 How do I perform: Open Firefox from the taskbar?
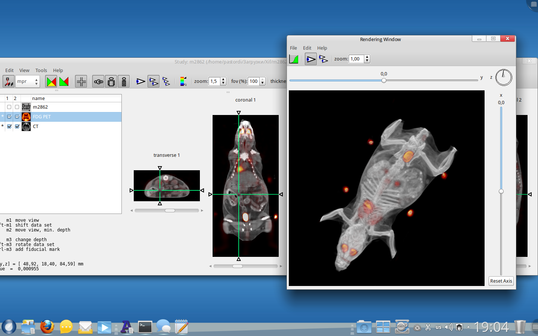pyautogui.click(x=47, y=327)
